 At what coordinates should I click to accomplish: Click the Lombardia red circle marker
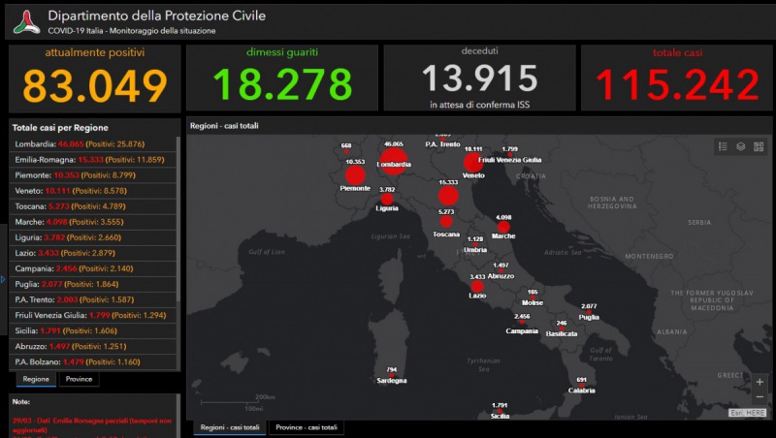[394, 160]
